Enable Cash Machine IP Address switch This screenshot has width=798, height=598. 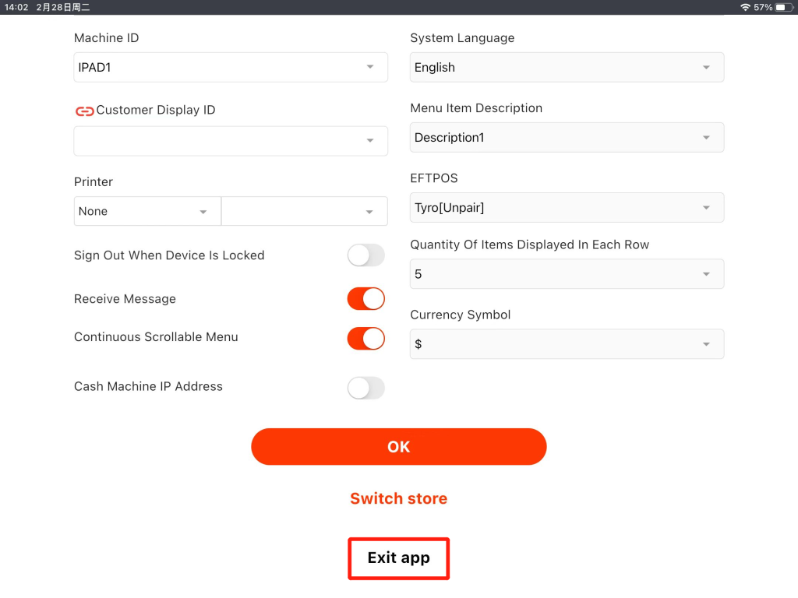pos(365,388)
